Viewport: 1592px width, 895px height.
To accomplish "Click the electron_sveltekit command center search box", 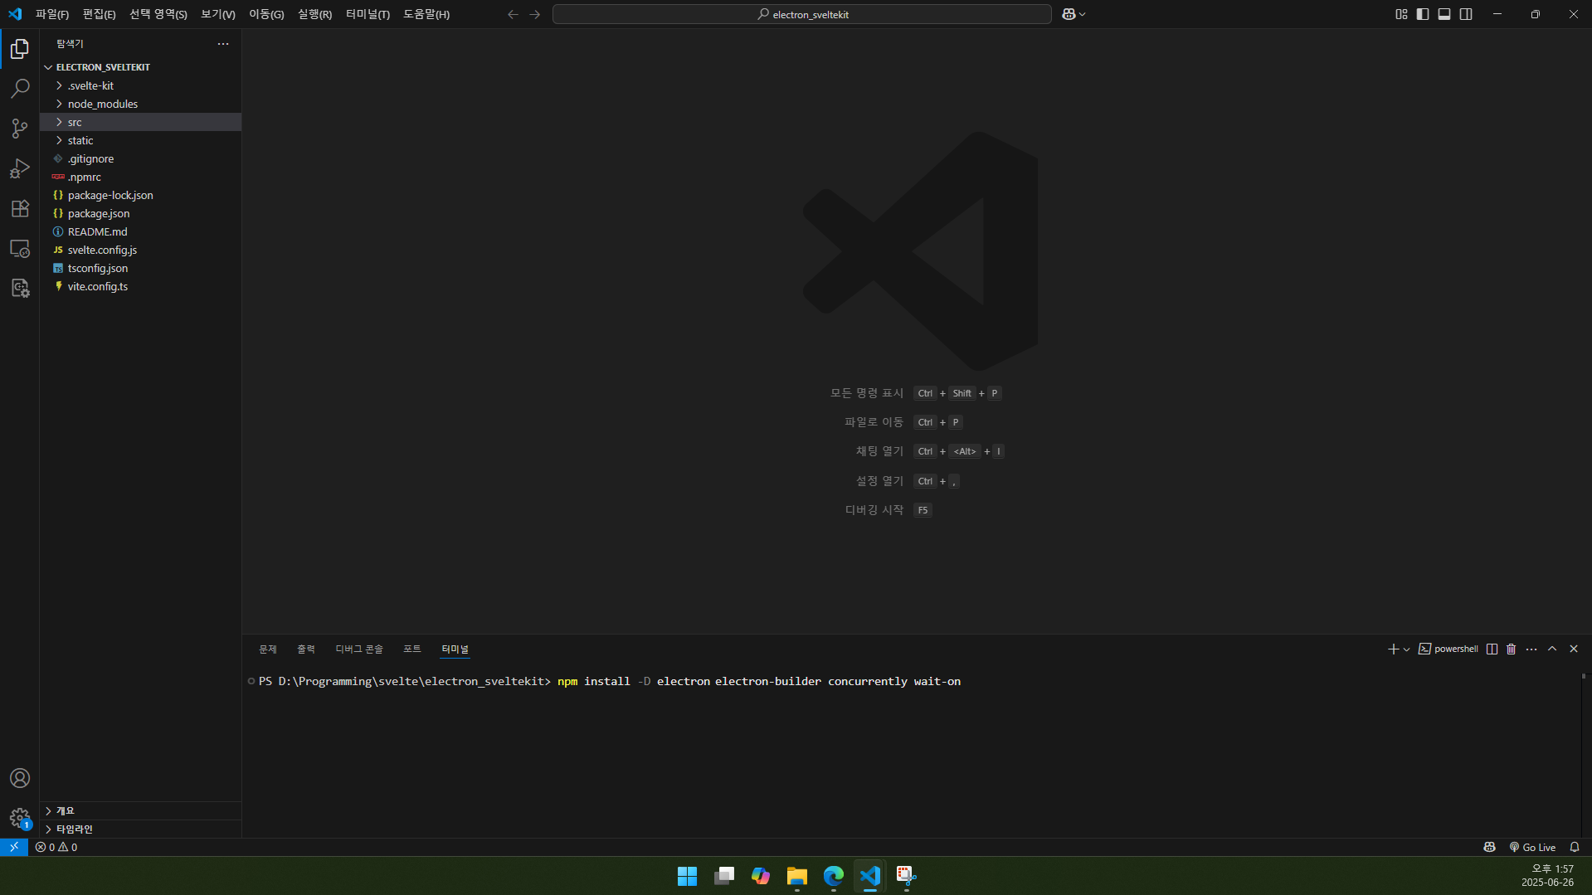I will click(802, 14).
